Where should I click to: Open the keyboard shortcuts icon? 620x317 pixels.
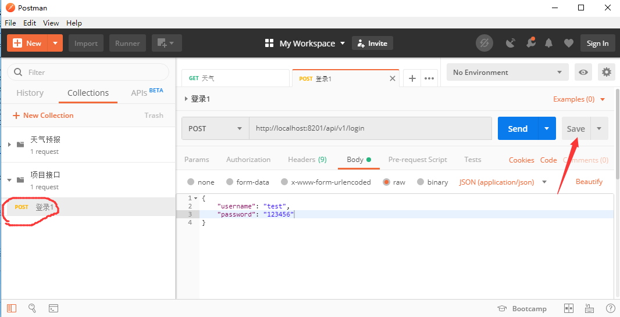589,308
